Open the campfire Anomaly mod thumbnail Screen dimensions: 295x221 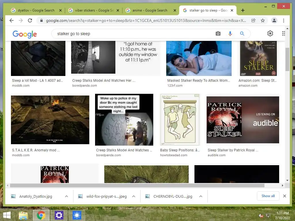pos(50,120)
